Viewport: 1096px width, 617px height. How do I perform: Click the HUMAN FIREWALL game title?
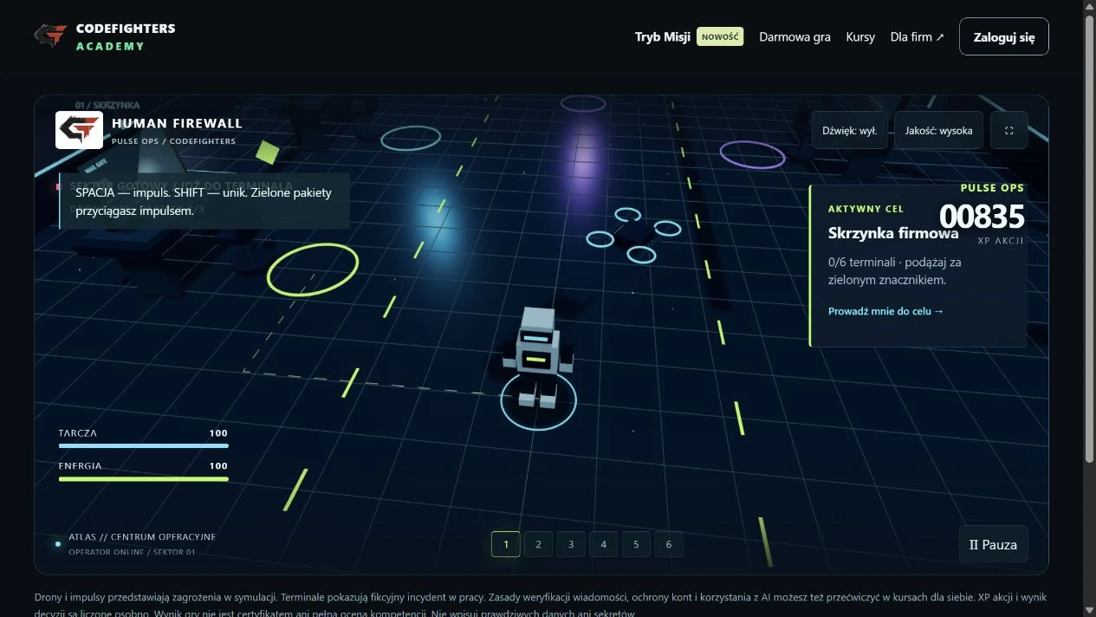[x=177, y=123]
